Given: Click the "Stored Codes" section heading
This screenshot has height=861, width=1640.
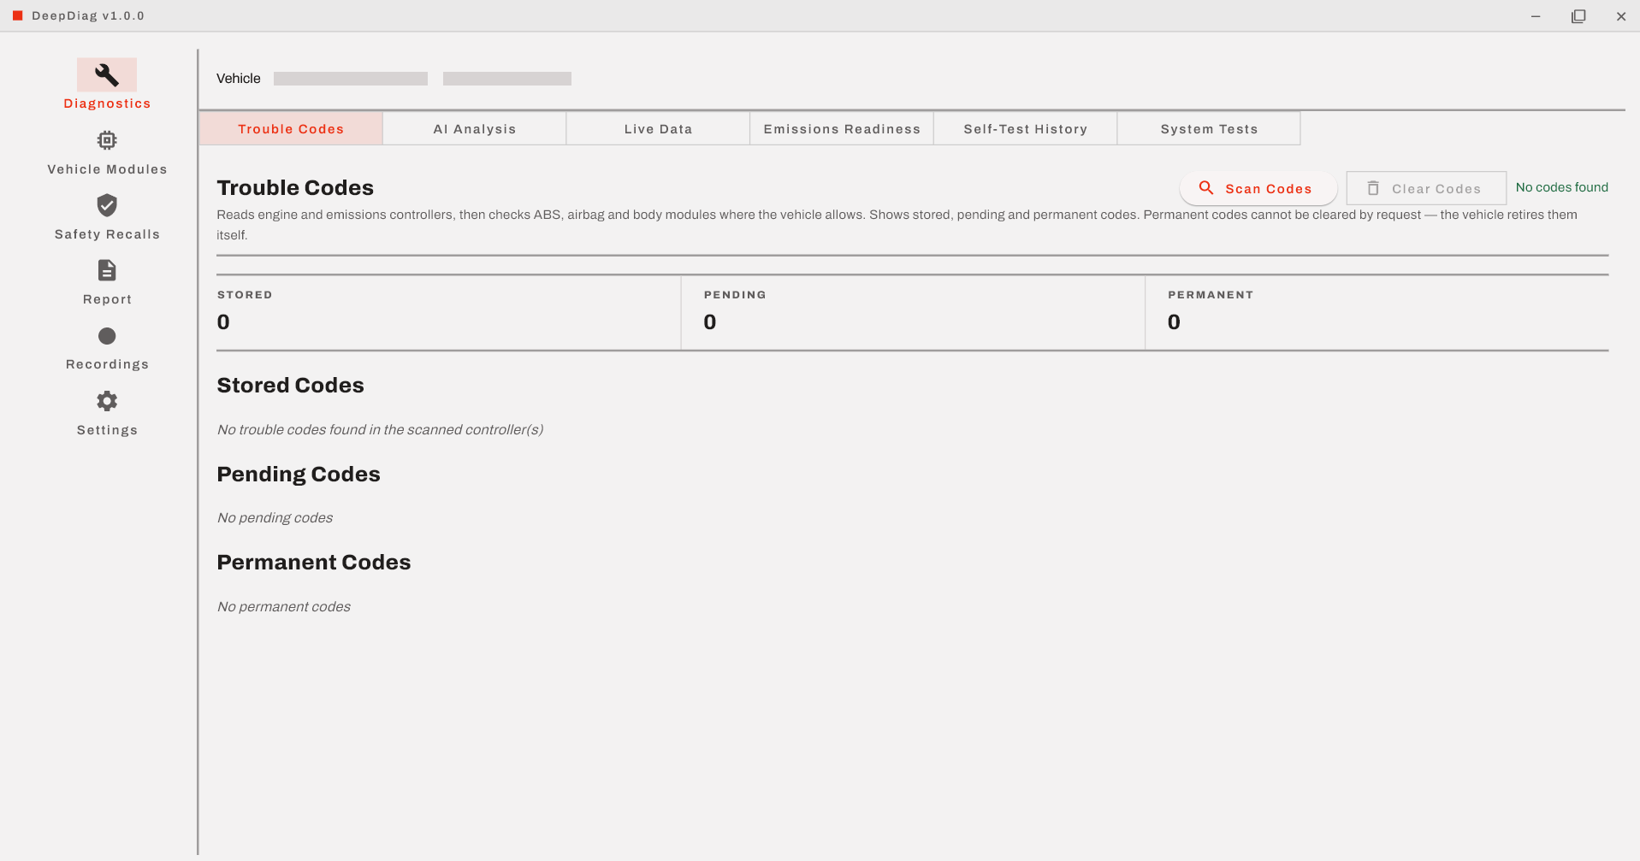Looking at the screenshot, I should (x=290, y=385).
